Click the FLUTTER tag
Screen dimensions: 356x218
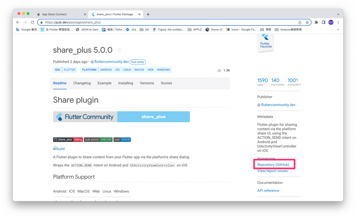coord(70,70)
